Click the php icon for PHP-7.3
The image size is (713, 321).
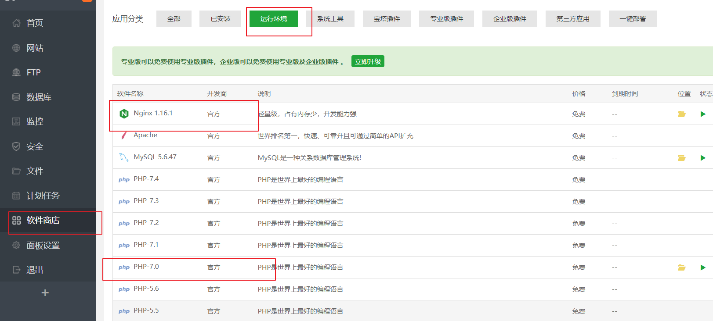pos(124,202)
